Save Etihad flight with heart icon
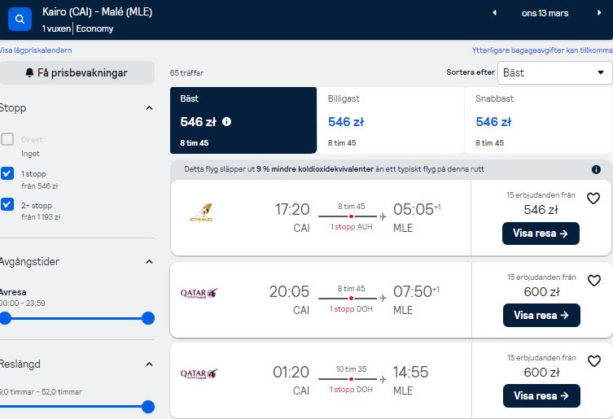Viewport: 613px width, 419px height. pos(593,199)
